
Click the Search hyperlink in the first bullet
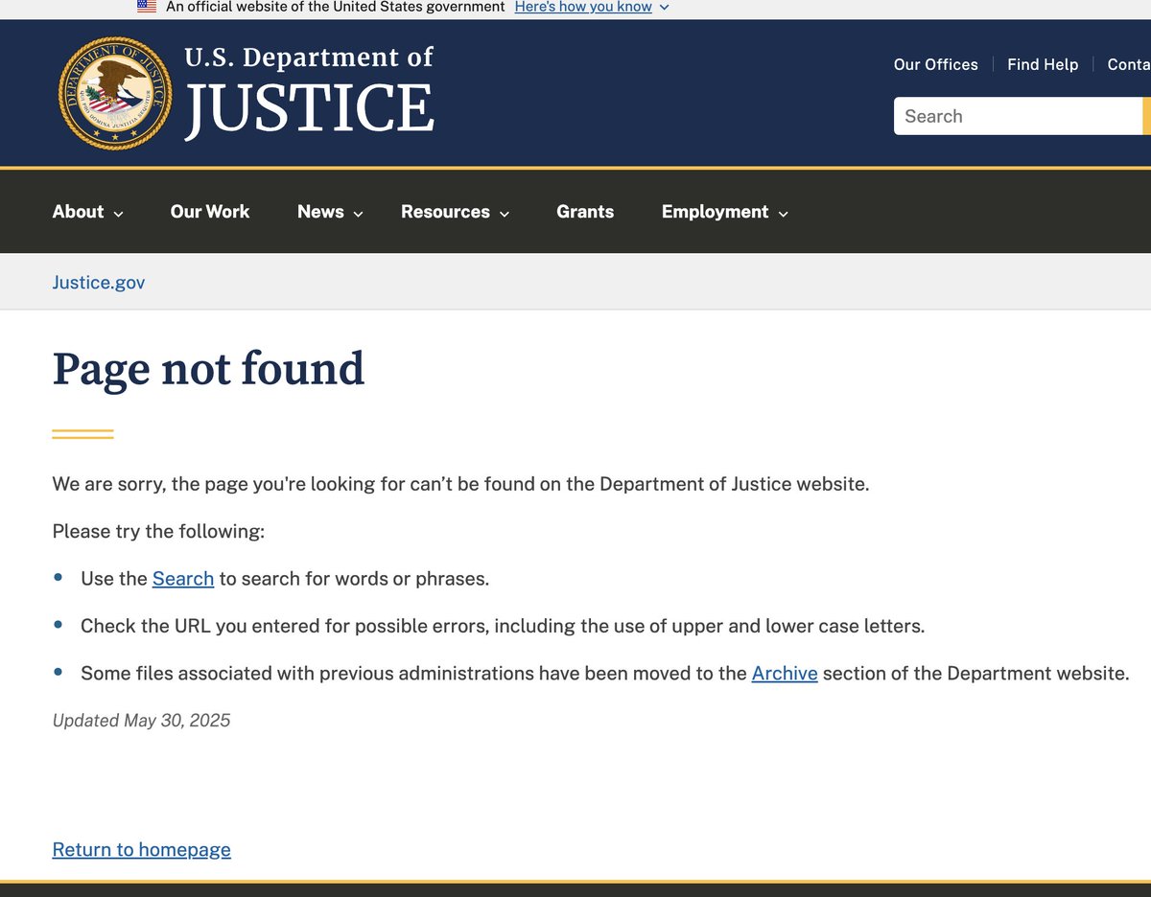point(182,579)
